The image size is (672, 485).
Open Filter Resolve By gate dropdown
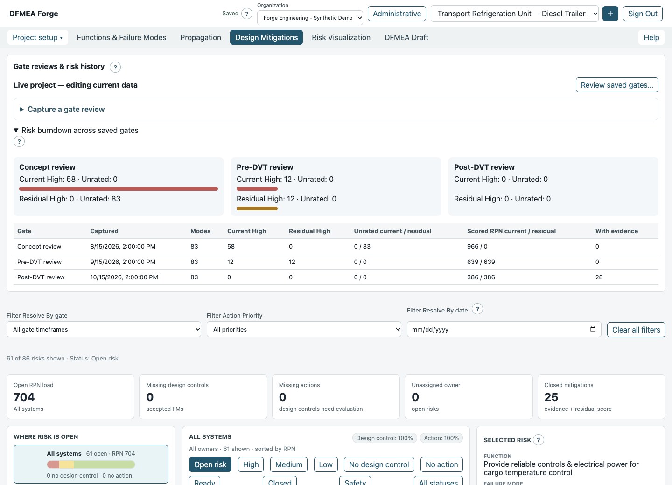(104, 329)
